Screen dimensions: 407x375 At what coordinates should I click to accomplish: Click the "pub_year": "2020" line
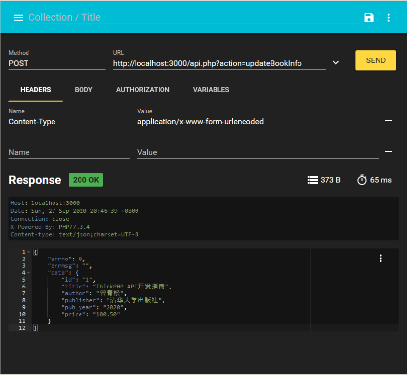(94, 308)
